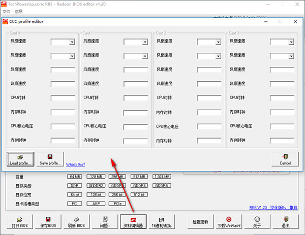Select the PCIe slot type indicator
Viewport: 305px width, 235px height.
117,204
